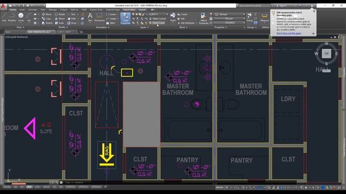The image size is (346, 194).
Task: Toggle layer on/off lightbulb in layer dropdown
Action: [134, 15]
